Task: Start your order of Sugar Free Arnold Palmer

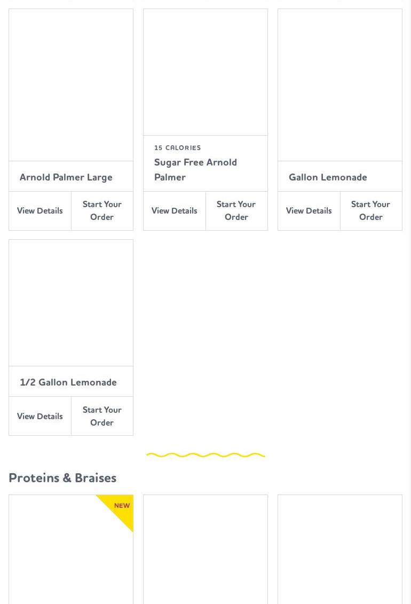Action: (236, 211)
